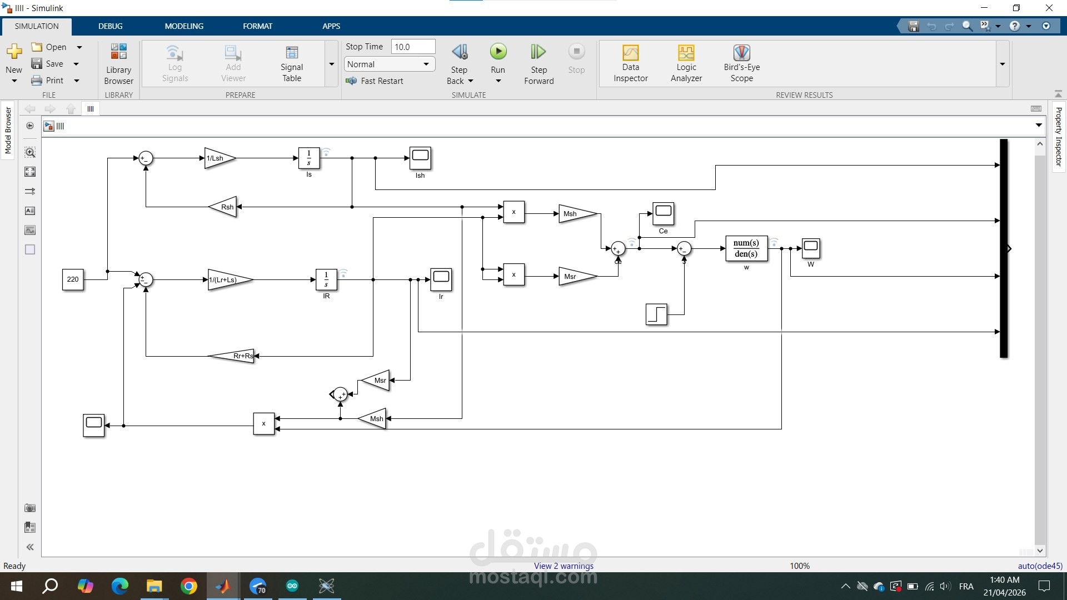Image resolution: width=1067 pixels, height=600 pixels.
Task: Click the View 2 warnings link
Action: 564,566
